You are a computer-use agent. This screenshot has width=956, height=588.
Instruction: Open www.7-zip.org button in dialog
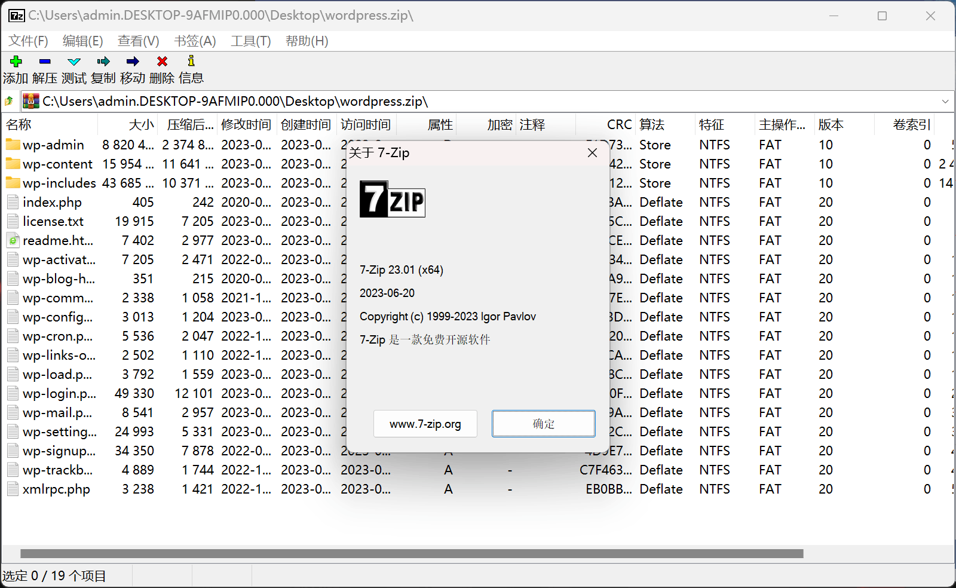click(425, 424)
